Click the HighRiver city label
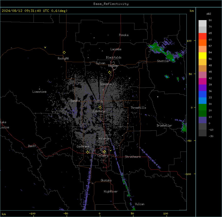Screen dimensions: 222x217 click(111, 191)
